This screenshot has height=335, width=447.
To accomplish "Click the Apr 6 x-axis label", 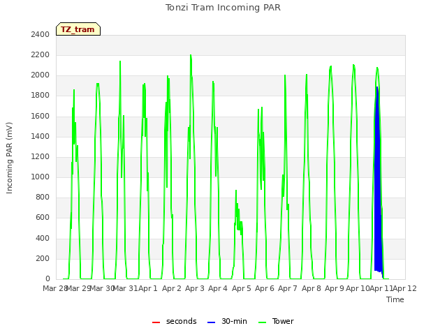I will coord(265,288).
